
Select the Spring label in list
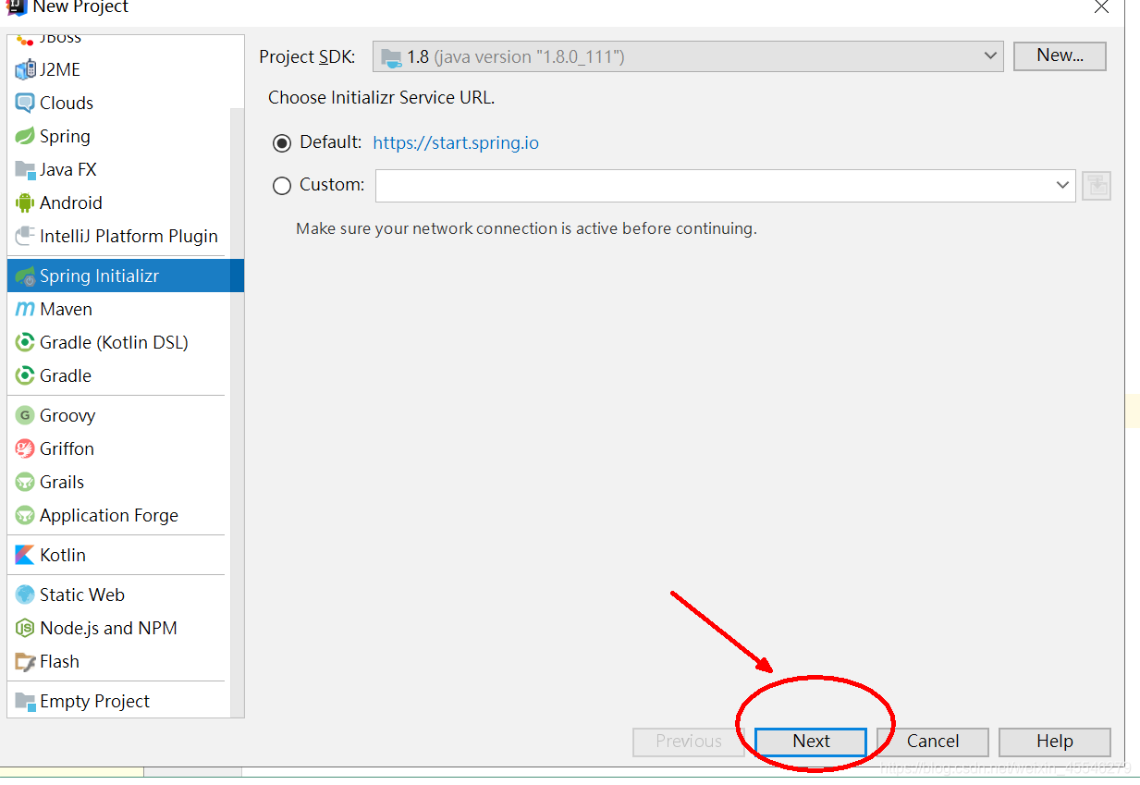65,136
